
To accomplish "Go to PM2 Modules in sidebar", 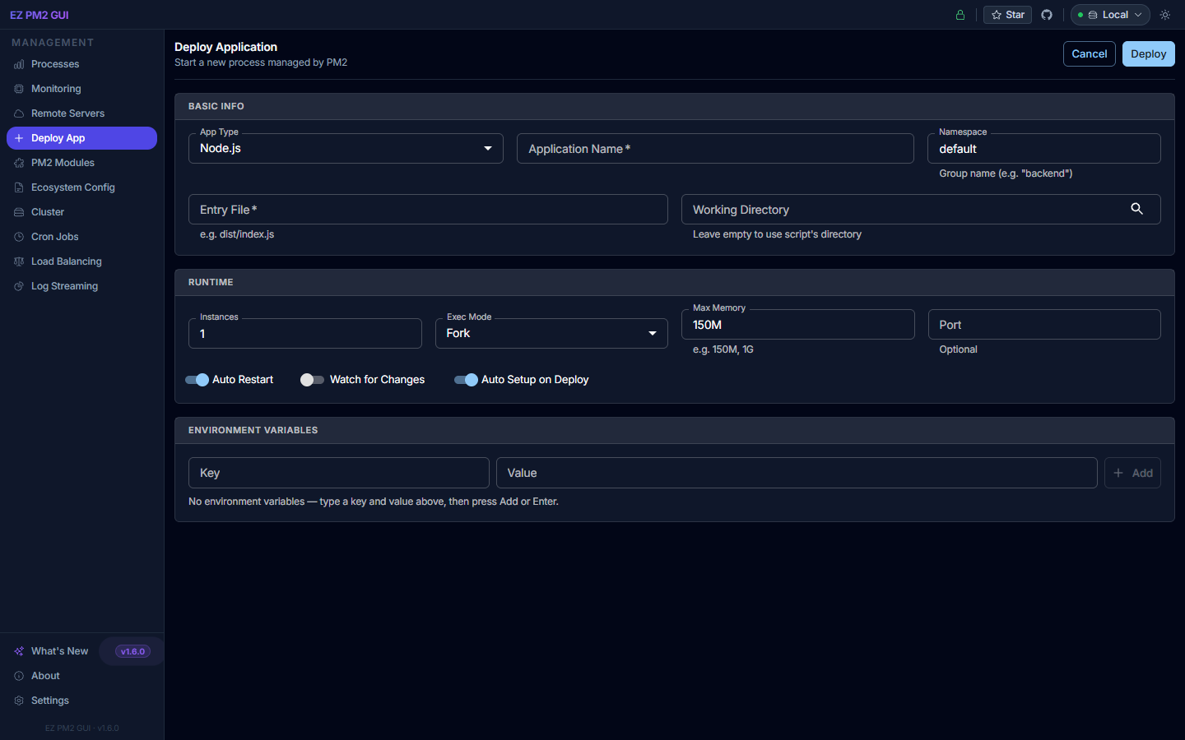I will coord(63,163).
